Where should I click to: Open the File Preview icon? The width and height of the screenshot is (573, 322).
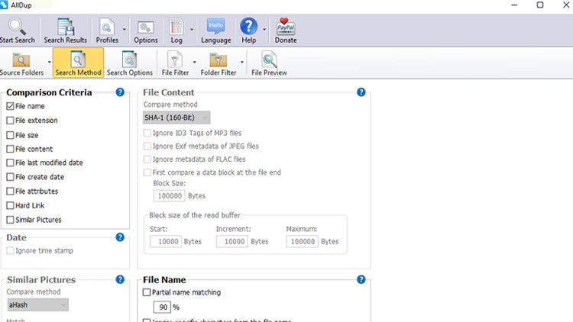pyautogui.click(x=269, y=61)
